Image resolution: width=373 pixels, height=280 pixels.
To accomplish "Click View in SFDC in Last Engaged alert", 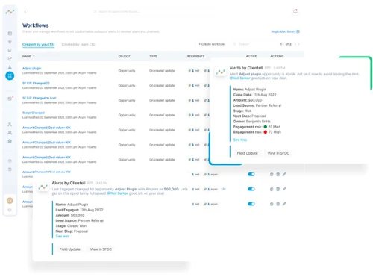I will pos(101,249).
